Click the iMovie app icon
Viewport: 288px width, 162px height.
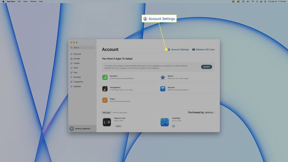[163, 77]
